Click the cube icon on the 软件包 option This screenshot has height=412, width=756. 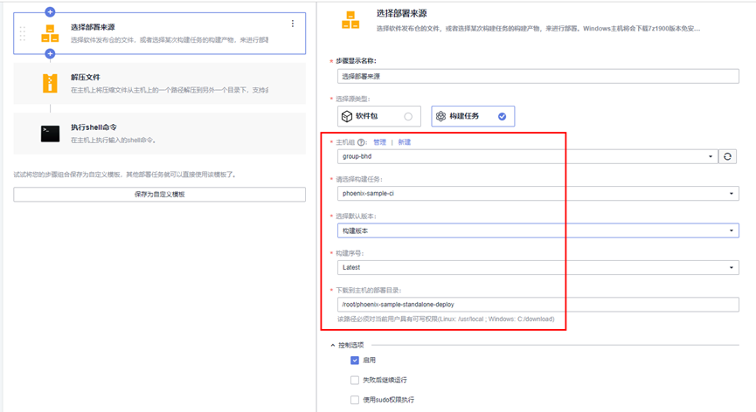pos(347,116)
